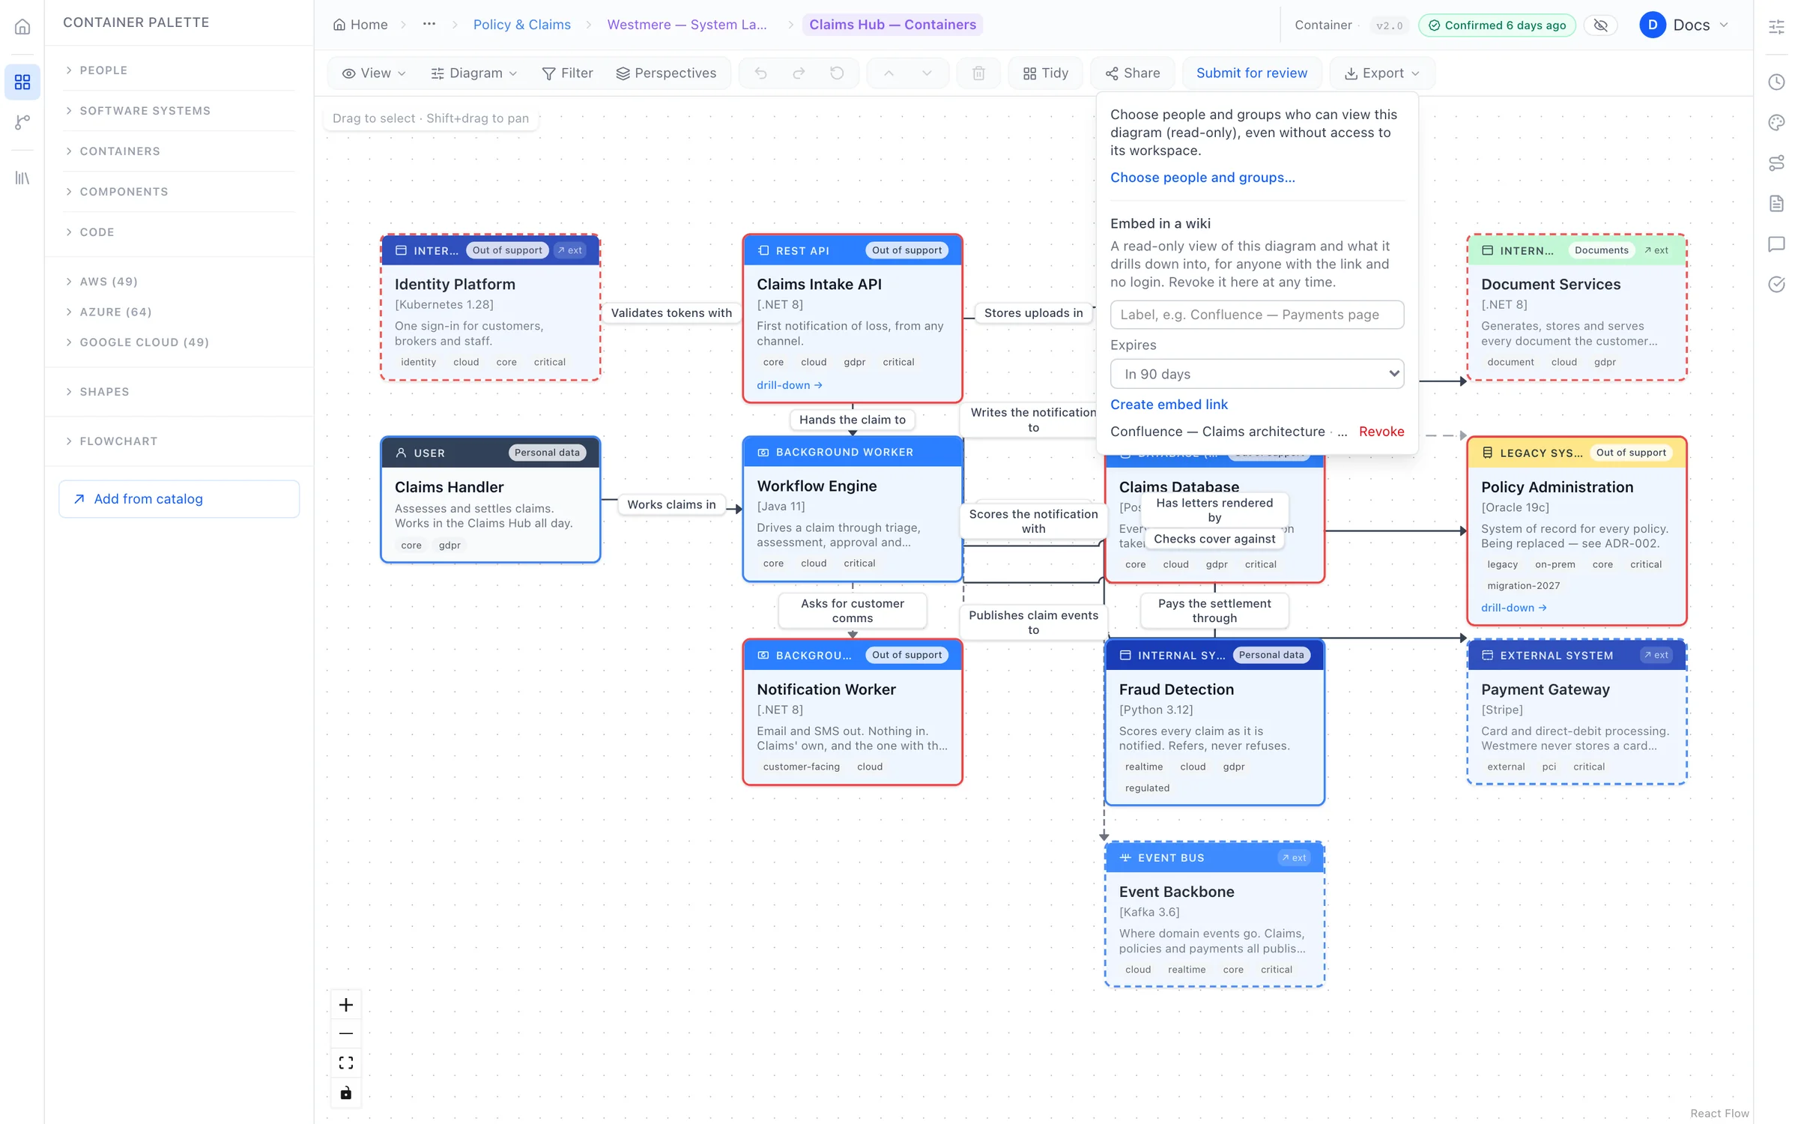Click Add from catalog
The width and height of the screenshot is (1798, 1124).
pos(179,499)
